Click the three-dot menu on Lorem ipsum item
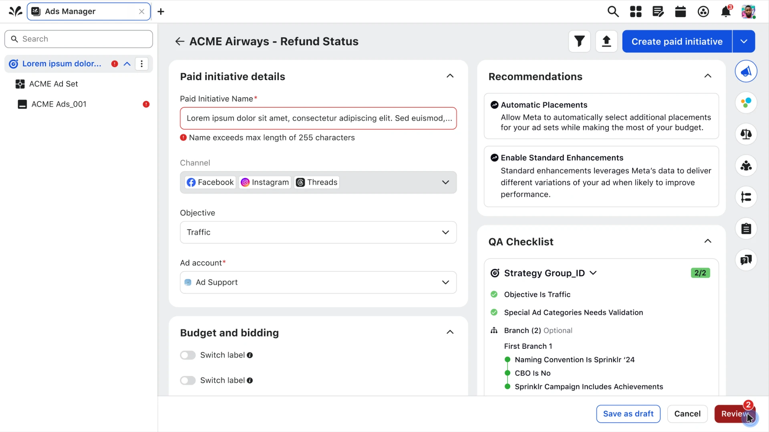 141,64
